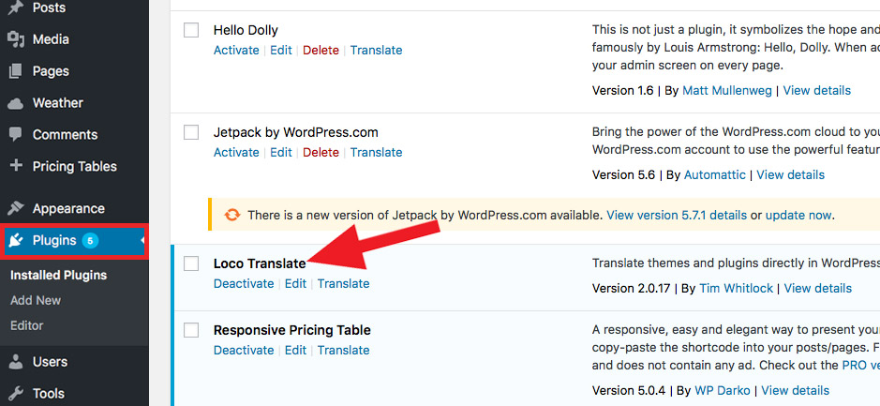Click the Pages stacked-sheets icon
Viewport: 880px width, 406px height.
click(x=16, y=71)
